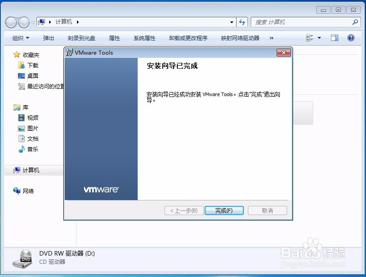This screenshot has height=277, width=366.
Task: Click the 下载 folder icon
Action: tap(21, 65)
